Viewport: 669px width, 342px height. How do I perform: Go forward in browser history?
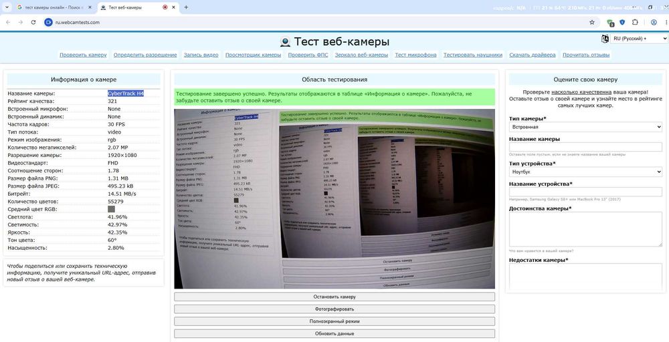[21, 22]
